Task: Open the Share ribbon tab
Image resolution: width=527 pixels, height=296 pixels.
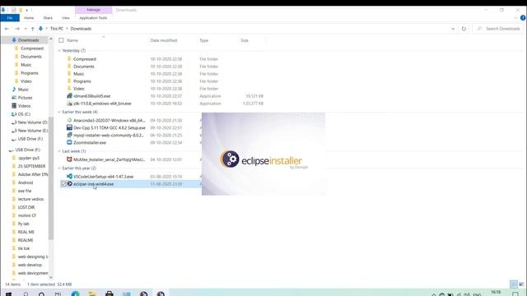Action: tap(48, 18)
